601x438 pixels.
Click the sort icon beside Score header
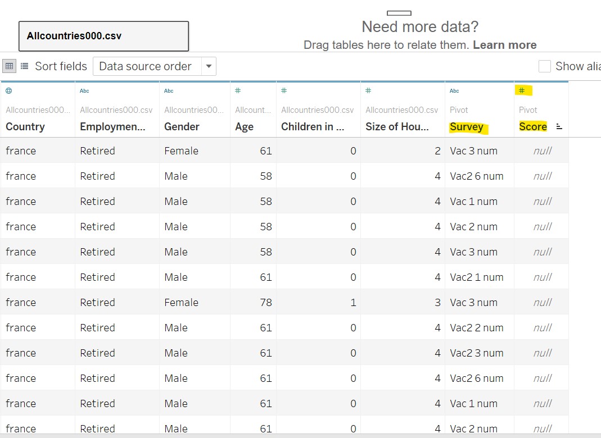[558, 127]
